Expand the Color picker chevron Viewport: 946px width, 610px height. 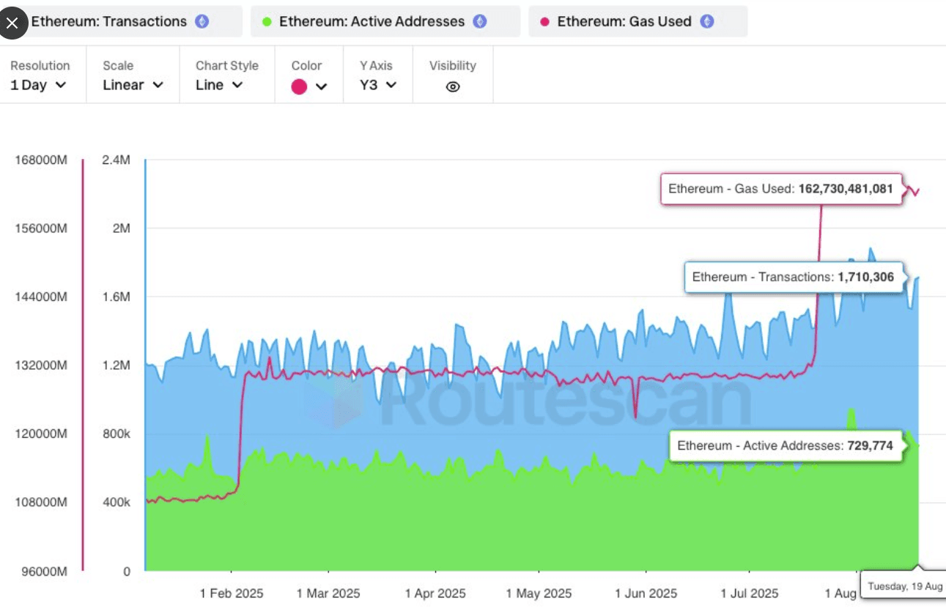pos(321,86)
